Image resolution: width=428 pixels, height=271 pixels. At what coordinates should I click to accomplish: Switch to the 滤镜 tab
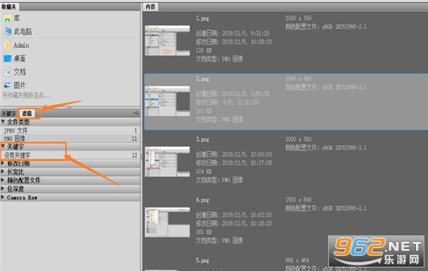tap(27, 113)
